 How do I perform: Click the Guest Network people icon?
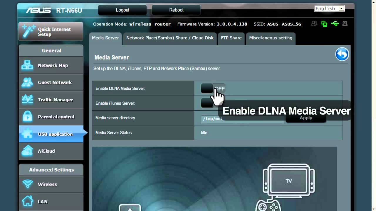(x=27, y=82)
